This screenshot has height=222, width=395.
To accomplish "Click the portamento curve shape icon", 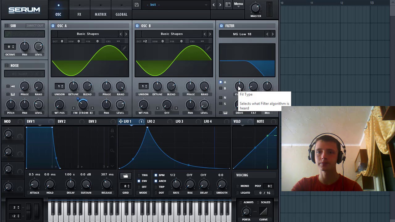I will point(263,212).
